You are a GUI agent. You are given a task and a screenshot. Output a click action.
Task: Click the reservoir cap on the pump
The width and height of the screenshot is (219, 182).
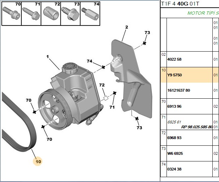click(69, 68)
